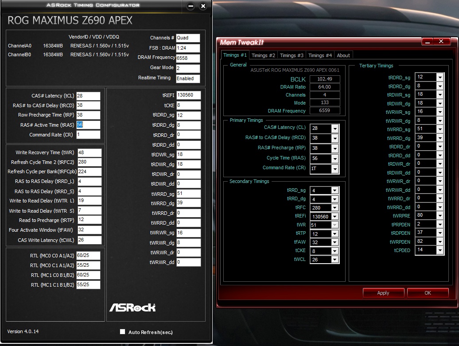Click the Version 4.0.14 text
Viewport: 459px width, 346px height.
(x=23, y=331)
